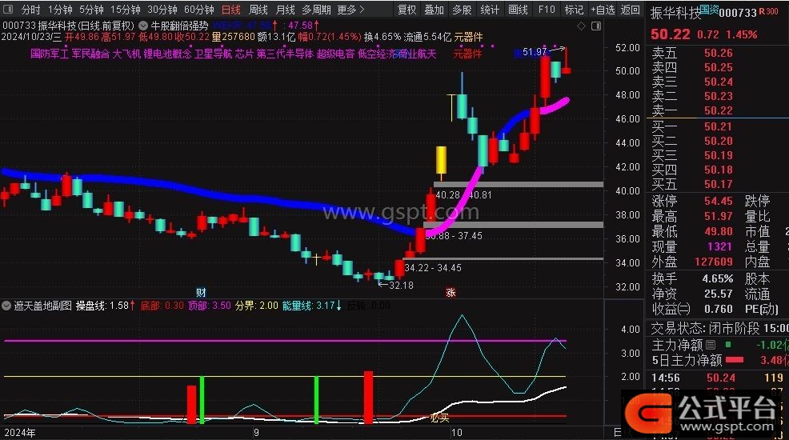Click the 最高 value 51.97 in quote panel
Image resolution: width=789 pixels, height=440 pixels.
pyautogui.click(x=719, y=216)
